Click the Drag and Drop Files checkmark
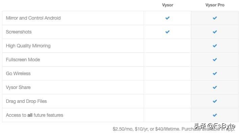 pos(215,101)
